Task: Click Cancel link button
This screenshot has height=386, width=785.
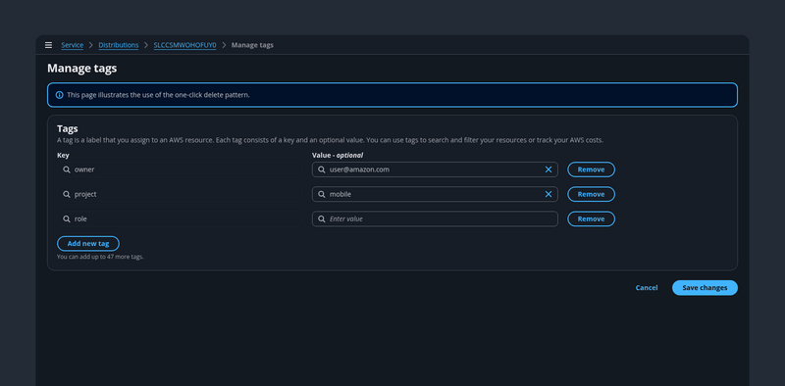Action: [x=647, y=288]
